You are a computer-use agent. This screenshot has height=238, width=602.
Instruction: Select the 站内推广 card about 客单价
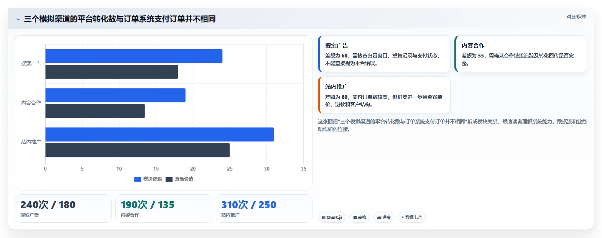pos(384,95)
